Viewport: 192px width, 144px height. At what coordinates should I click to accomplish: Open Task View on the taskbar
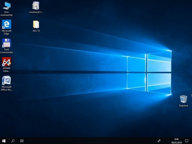tap(22, 141)
